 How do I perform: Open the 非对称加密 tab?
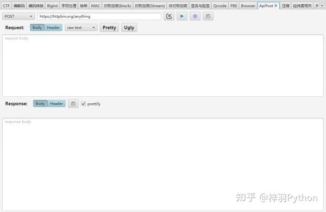click(178, 6)
